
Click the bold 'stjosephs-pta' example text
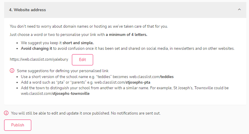click(138, 82)
